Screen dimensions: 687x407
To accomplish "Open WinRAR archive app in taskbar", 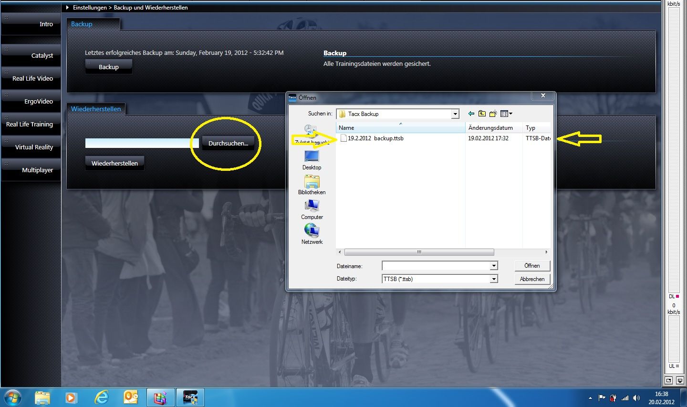I will click(x=160, y=397).
